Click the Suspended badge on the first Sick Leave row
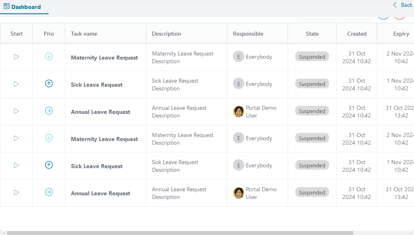The height and width of the screenshot is (235, 414). click(312, 84)
